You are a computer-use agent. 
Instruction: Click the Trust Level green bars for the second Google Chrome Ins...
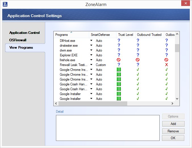(119, 74)
